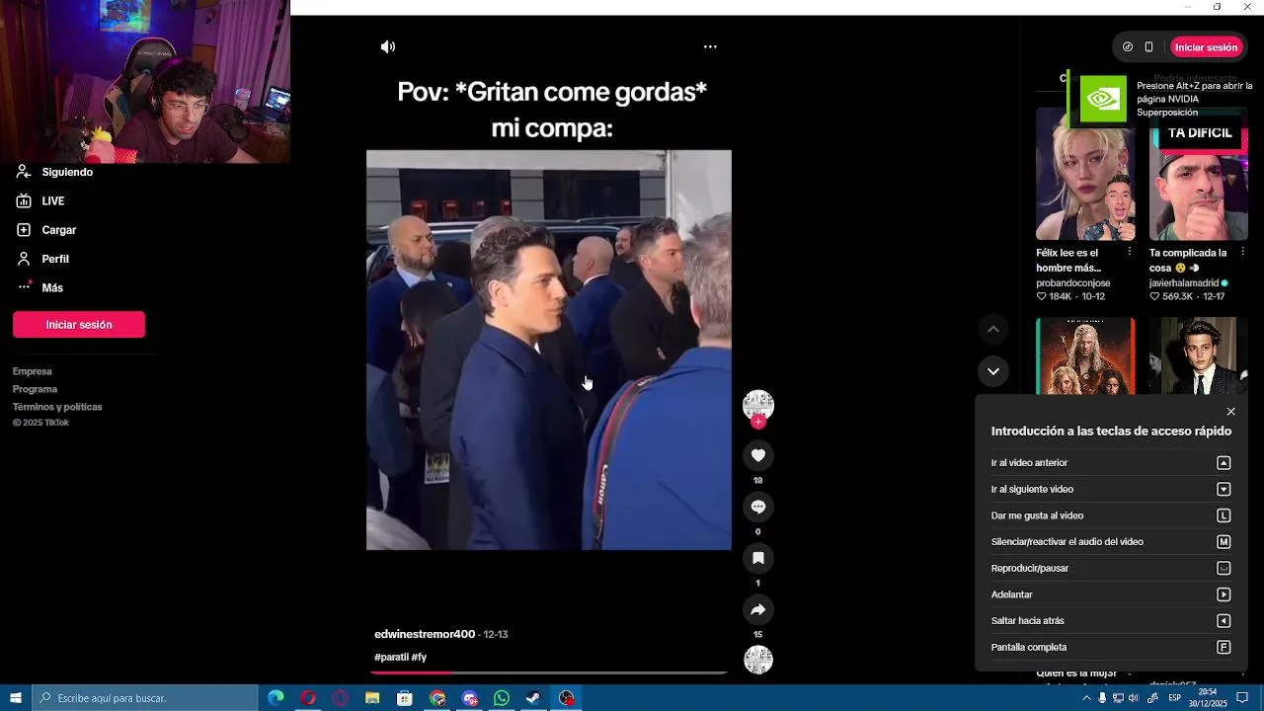Click F key icon for Pantalla completa

1224,647
